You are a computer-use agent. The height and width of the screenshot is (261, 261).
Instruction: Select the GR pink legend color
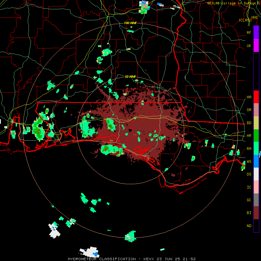tap(256, 110)
